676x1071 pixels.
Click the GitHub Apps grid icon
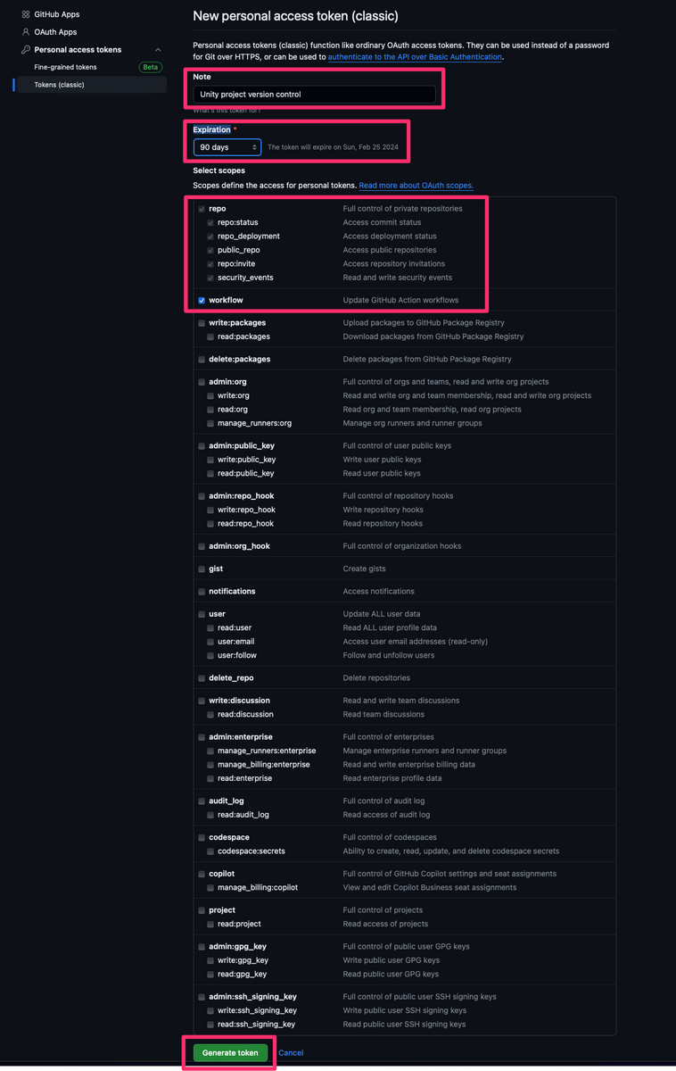(x=26, y=15)
